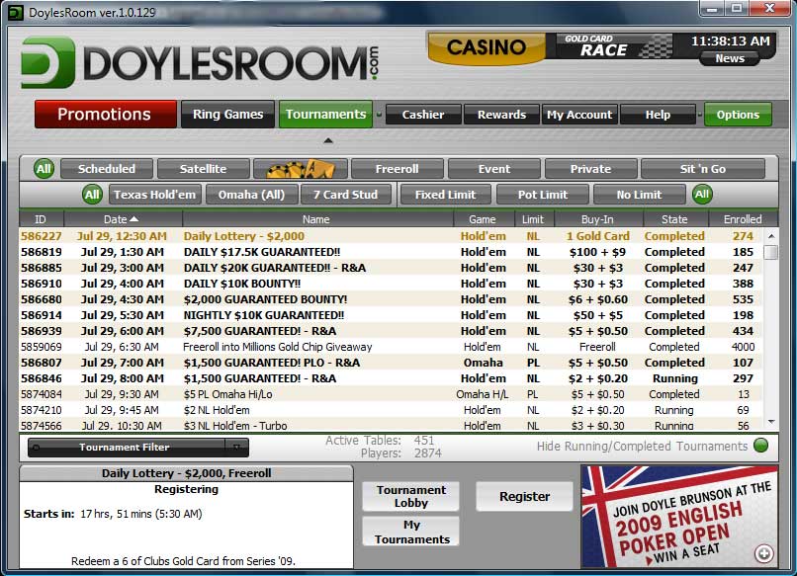This screenshot has width=797, height=576.
Task: Sort by the Name column header
Action: (x=316, y=219)
